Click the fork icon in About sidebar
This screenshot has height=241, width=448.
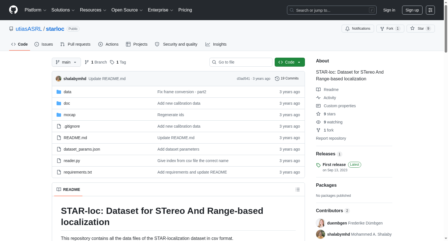tap(318, 130)
